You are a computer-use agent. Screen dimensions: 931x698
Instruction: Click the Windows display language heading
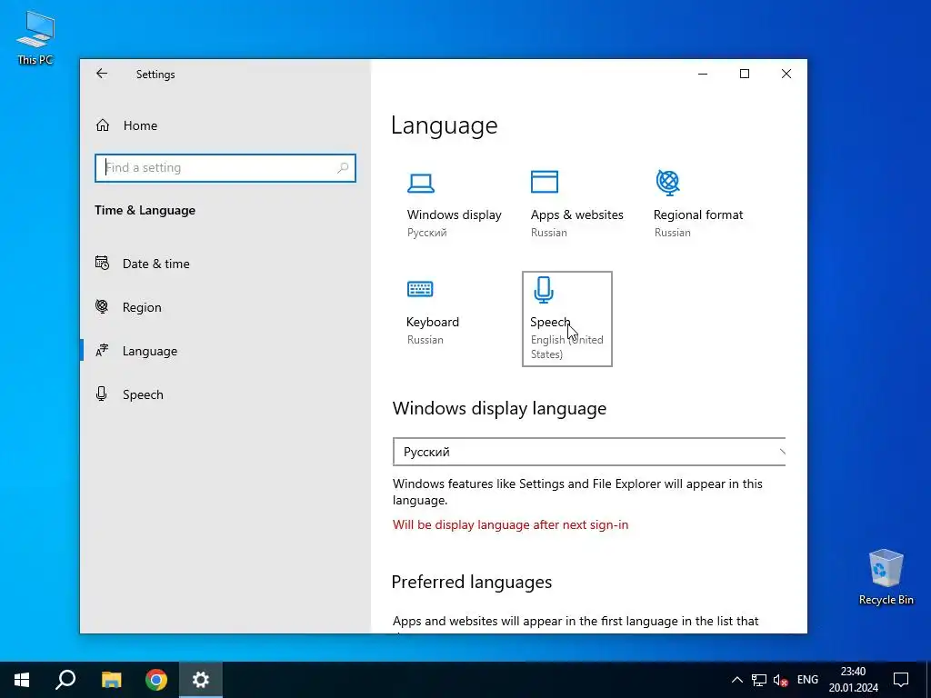point(499,408)
